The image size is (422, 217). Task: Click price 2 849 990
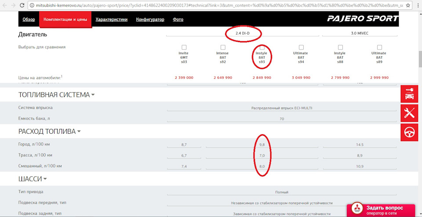pyautogui.click(x=262, y=78)
